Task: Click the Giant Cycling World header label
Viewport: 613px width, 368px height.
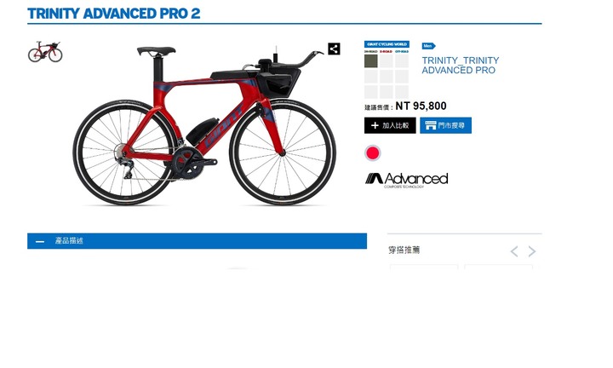Action: [387, 44]
